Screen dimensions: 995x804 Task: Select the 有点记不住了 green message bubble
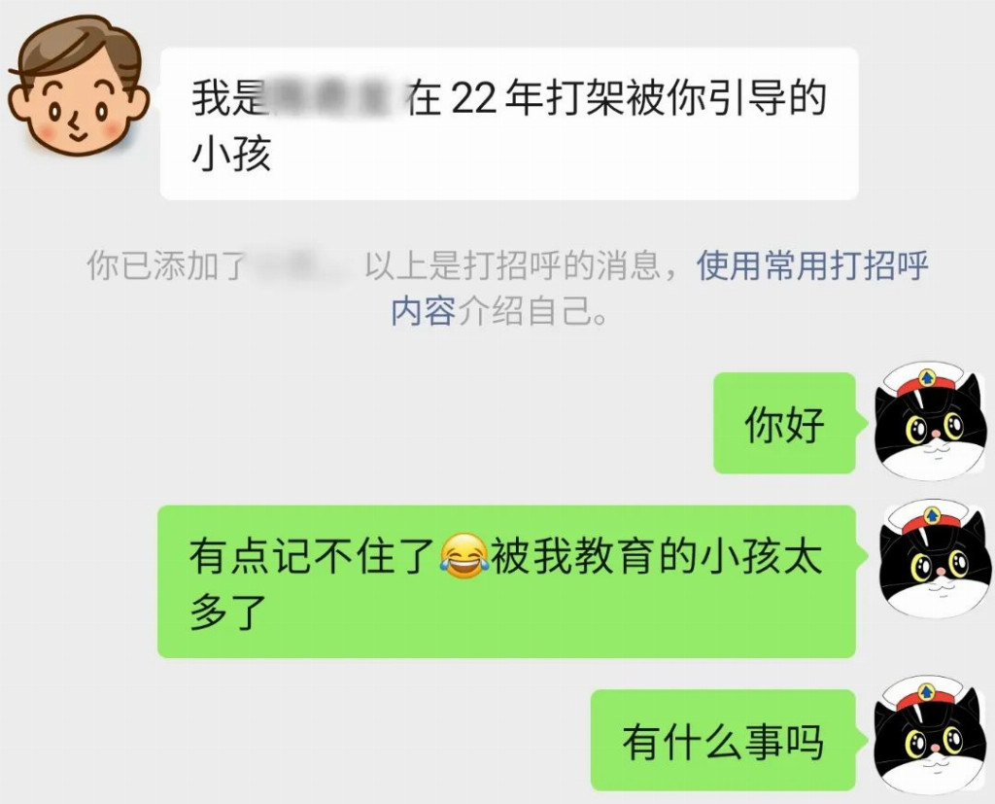[x=506, y=581]
